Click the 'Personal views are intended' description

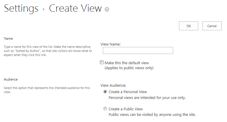[147, 98]
